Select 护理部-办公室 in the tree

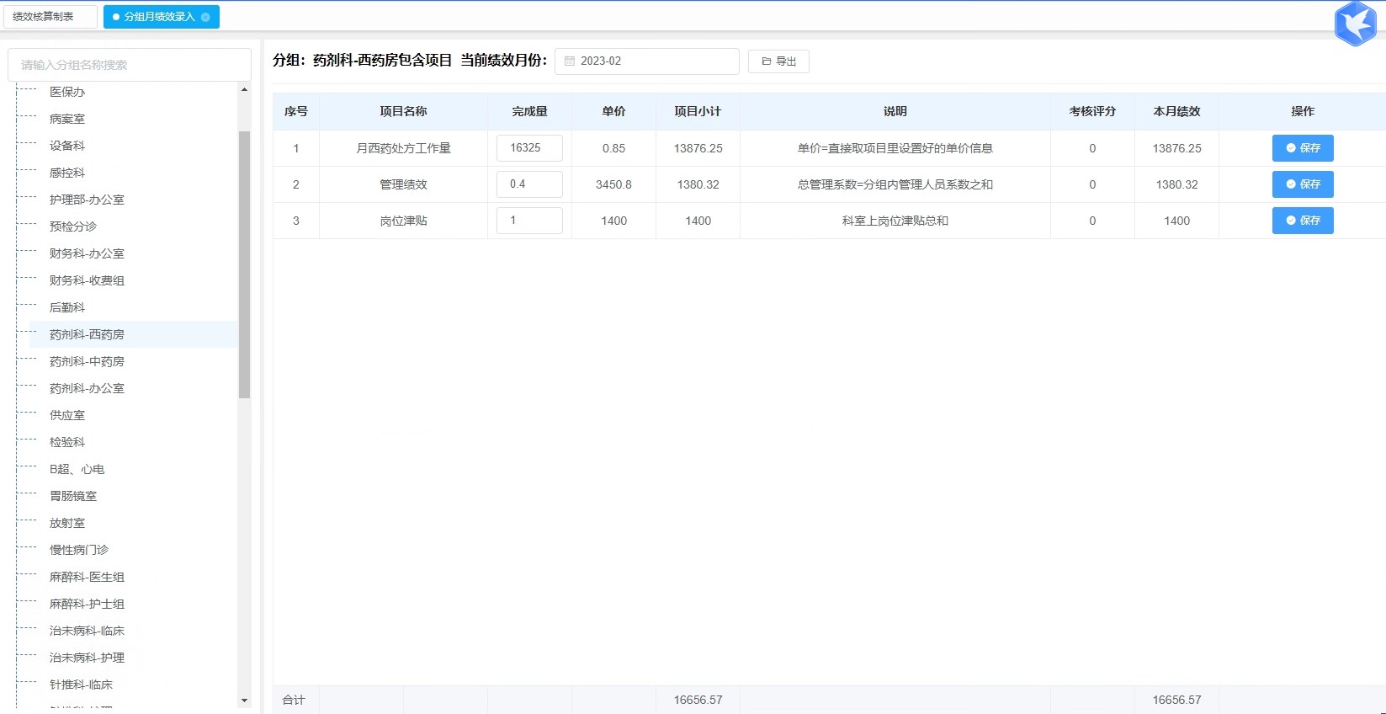pyautogui.click(x=87, y=200)
